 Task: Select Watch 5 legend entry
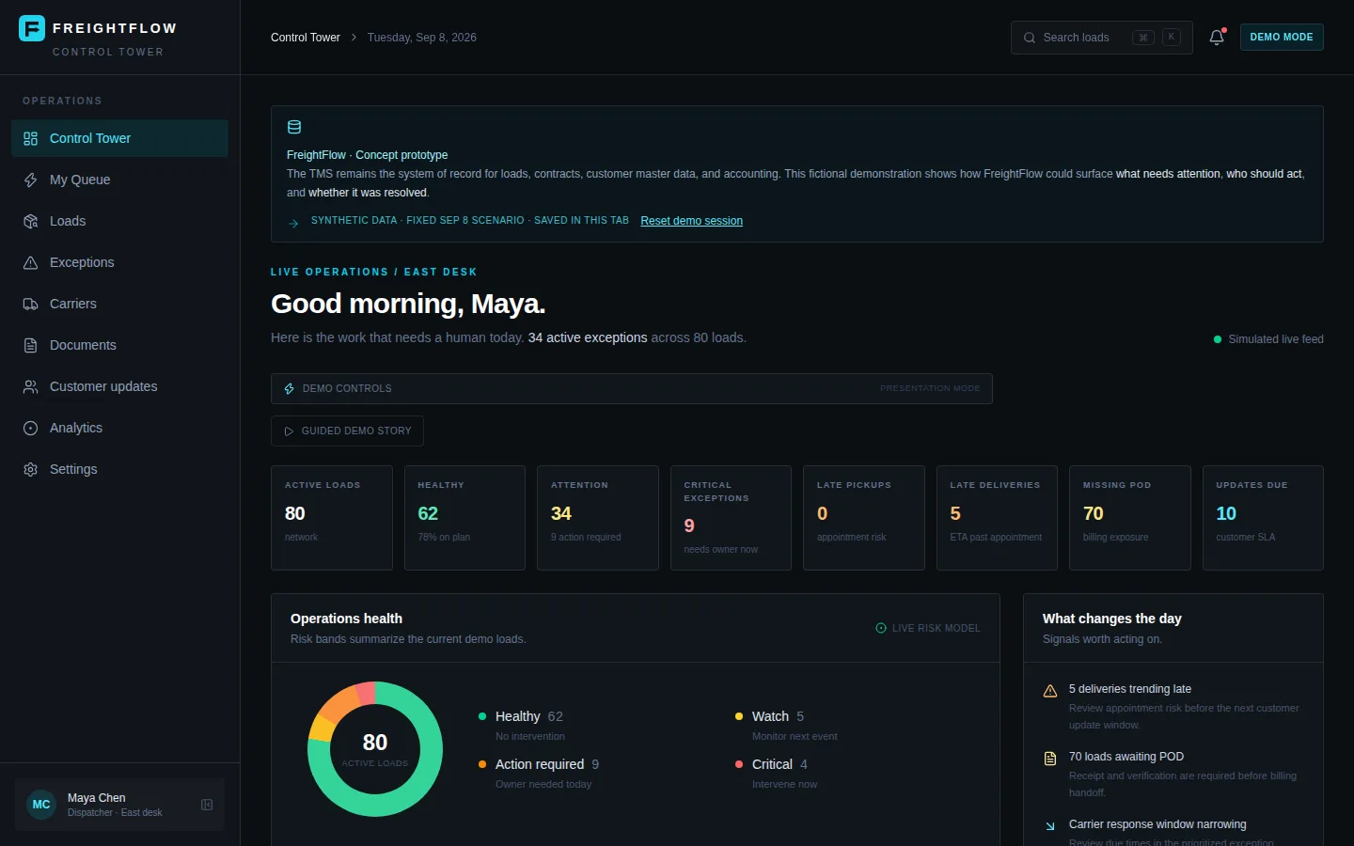[x=786, y=726]
